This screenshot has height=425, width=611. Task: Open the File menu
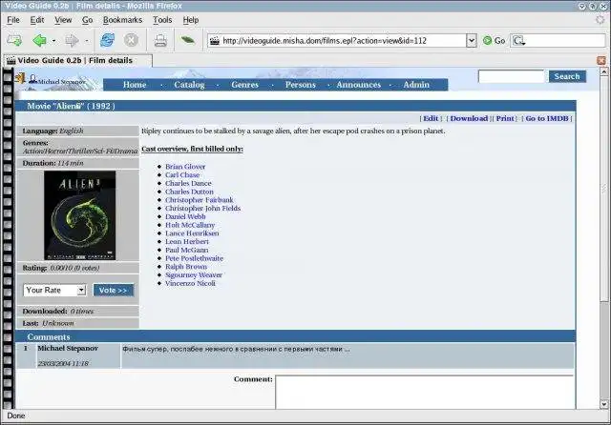point(13,20)
